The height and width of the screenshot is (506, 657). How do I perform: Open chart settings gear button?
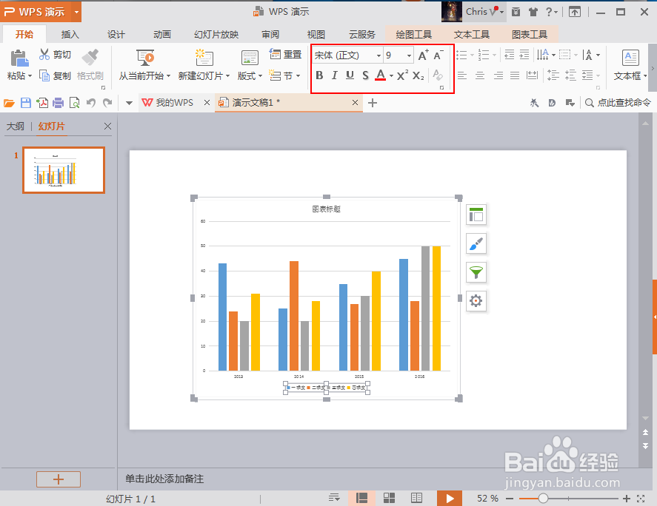476,300
